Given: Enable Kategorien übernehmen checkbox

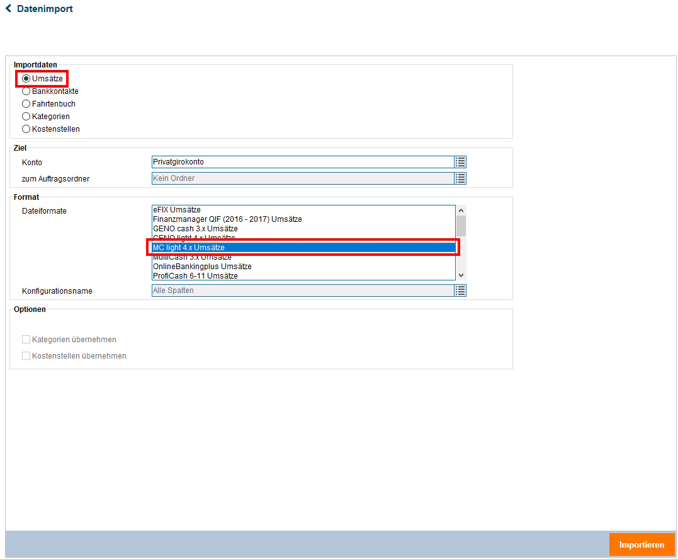Looking at the screenshot, I should coord(26,340).
